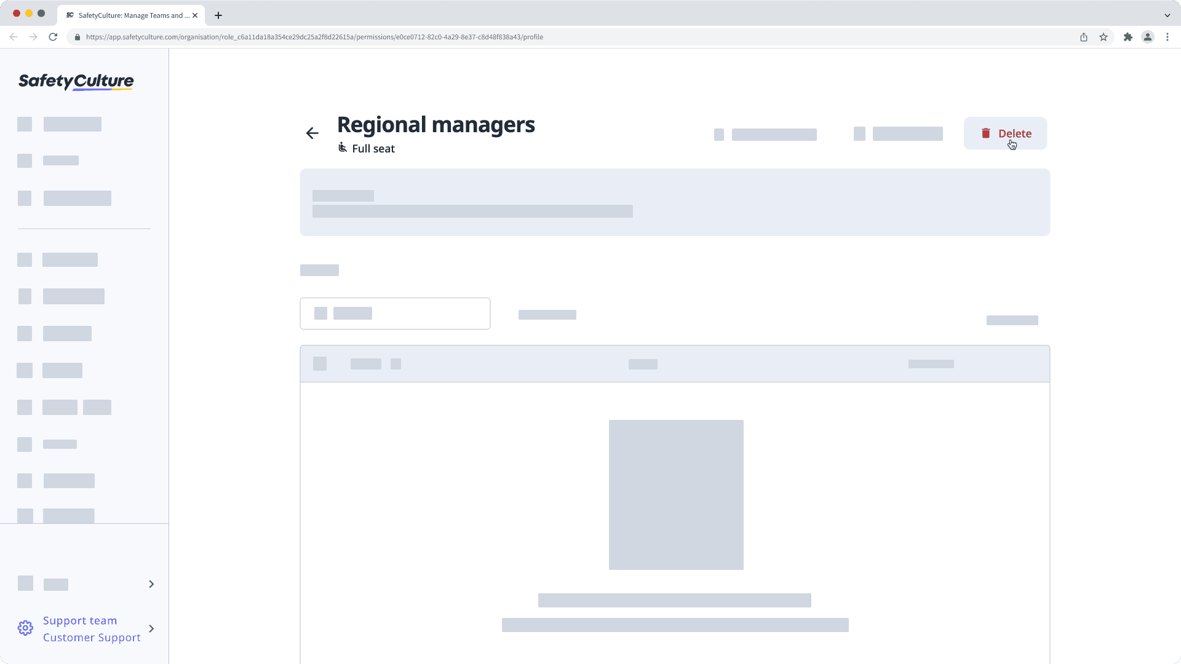1181x664 pixels.
Task: Click the SafetyCulture logo in the sidebar
Action: tap(75, 82)
